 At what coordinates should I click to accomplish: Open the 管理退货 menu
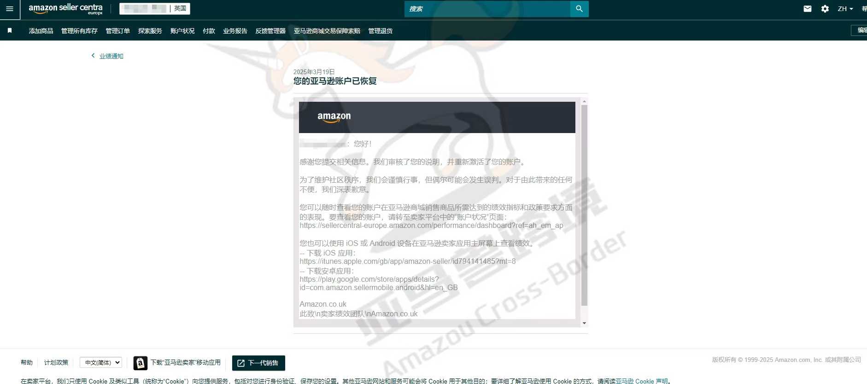[x=381, y=31]
